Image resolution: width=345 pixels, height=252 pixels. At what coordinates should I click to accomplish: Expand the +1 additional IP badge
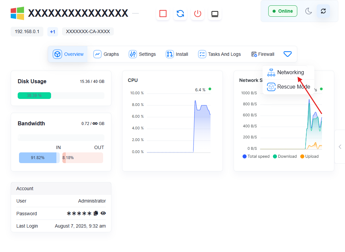coord(52,32)
